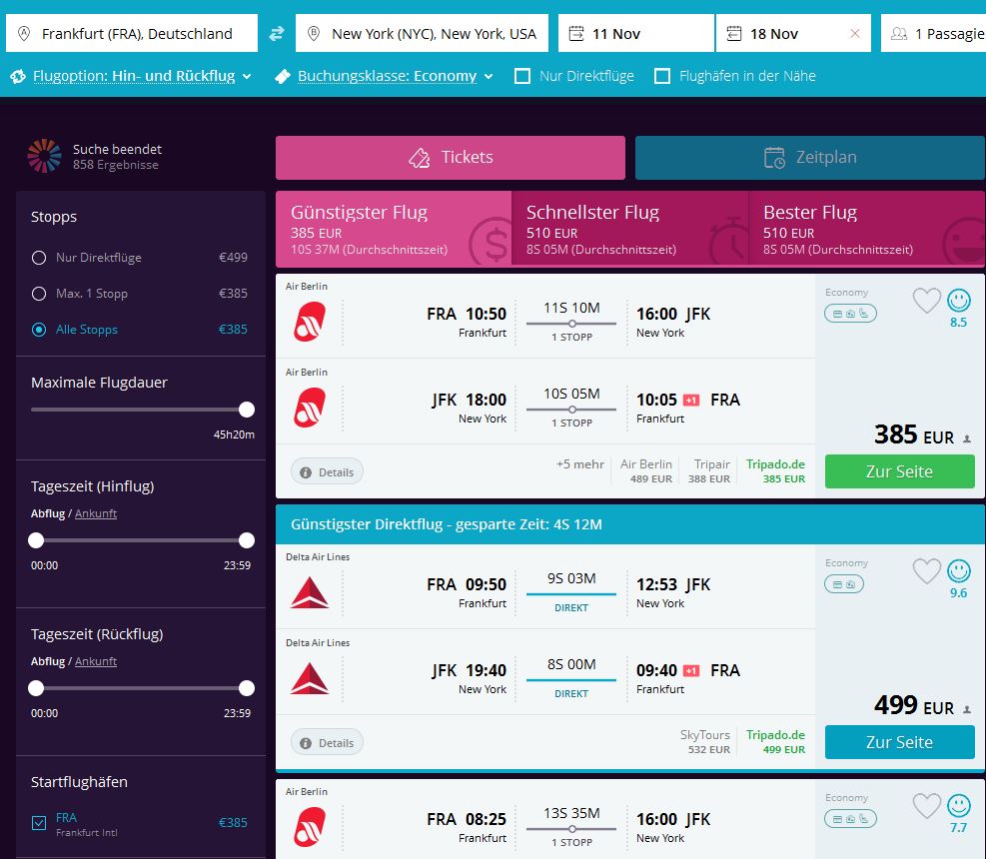Click Zur Seite for the 385 EUR flight

pos(900,471)
